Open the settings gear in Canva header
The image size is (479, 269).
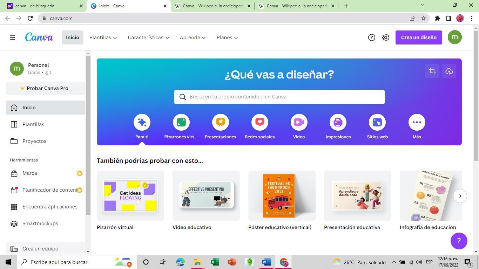coord(386,37)
